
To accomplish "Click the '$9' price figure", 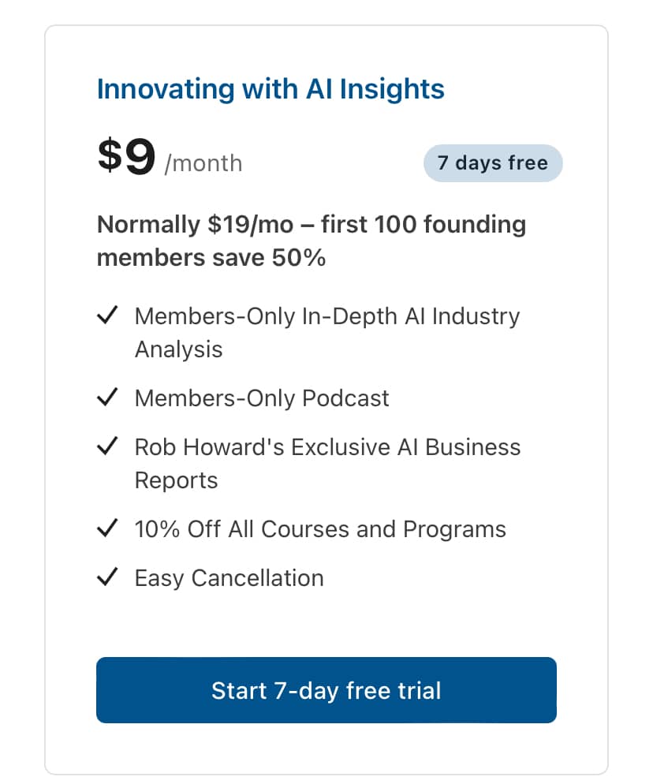I will [125, 157].
